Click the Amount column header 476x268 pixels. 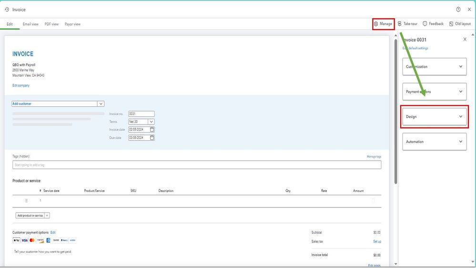click(x=358, y=191)
